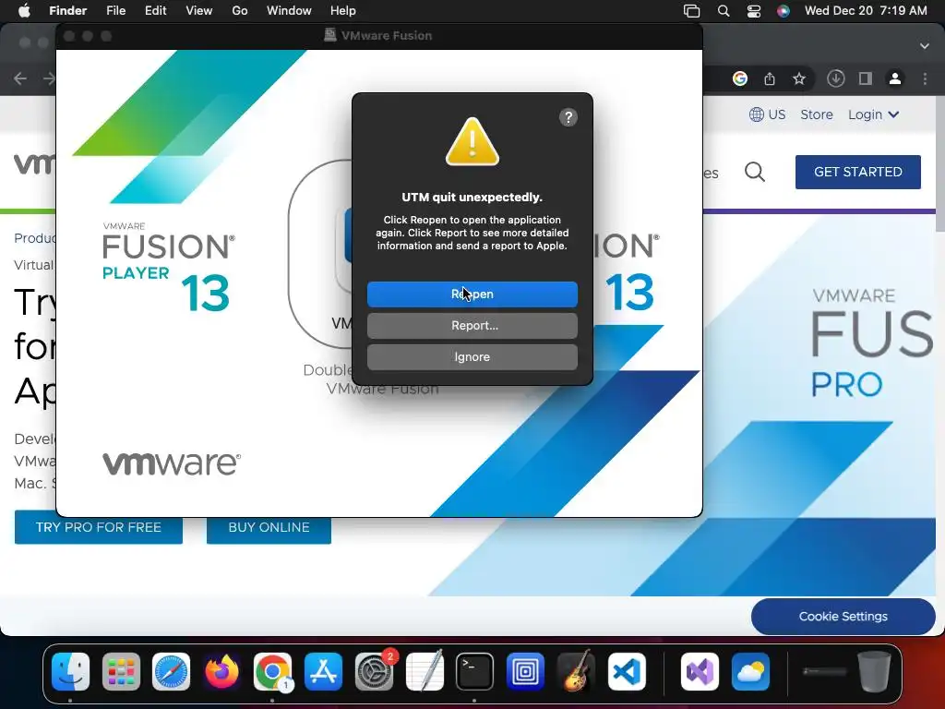The width and height of the screenshot is (945, 709).
Task: Click the GET STARTED button
Action: pyautogui.click(x=857, y=172)
